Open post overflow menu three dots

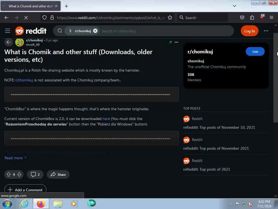click(176, 42)
